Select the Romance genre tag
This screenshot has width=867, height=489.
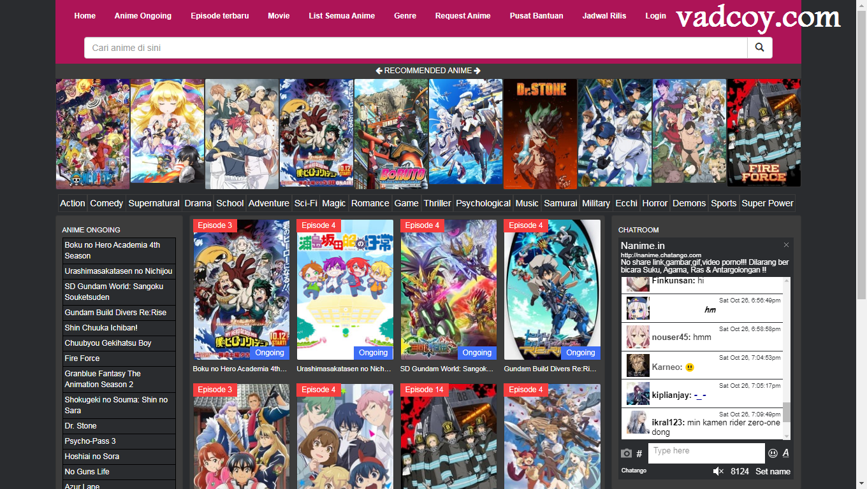coord(370,203)
